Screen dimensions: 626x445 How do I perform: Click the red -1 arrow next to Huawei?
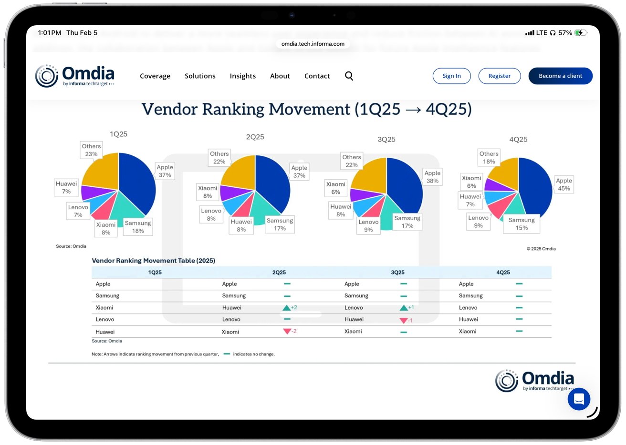click(404, 320)
